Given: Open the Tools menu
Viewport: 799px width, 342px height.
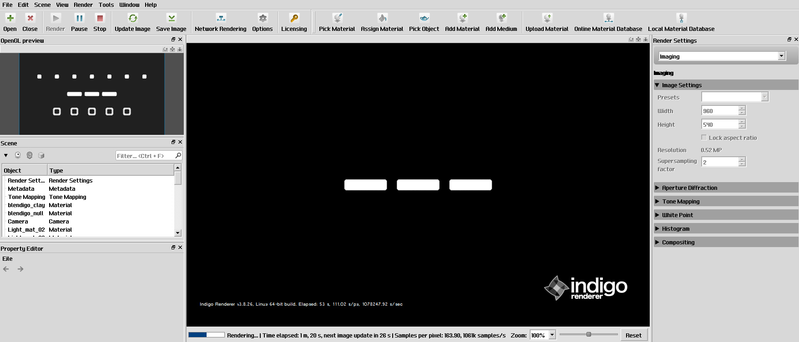Looking at the screenshot, I should coord(106,5).
